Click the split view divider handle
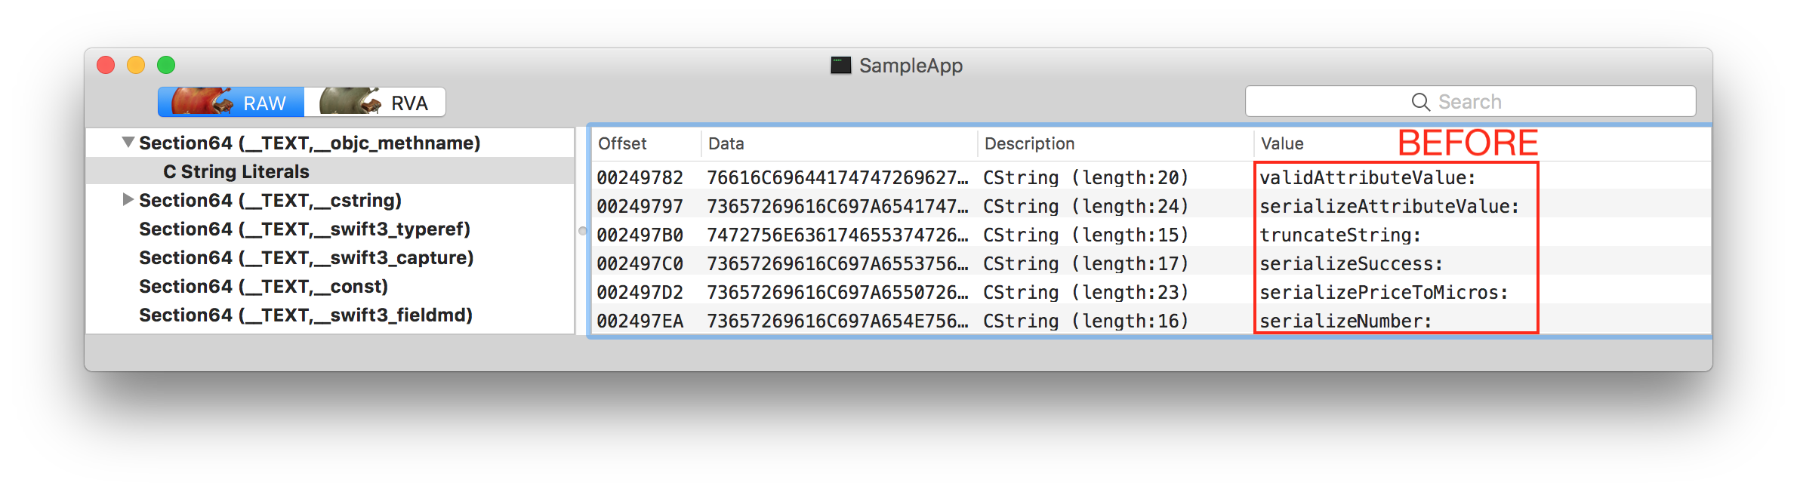The height and width of the screenshot is (492, 1797). [x=582, y=231]
